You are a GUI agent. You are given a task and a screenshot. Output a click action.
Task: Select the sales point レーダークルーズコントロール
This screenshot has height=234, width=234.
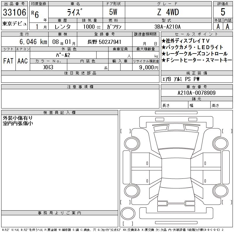click(195, 54)
